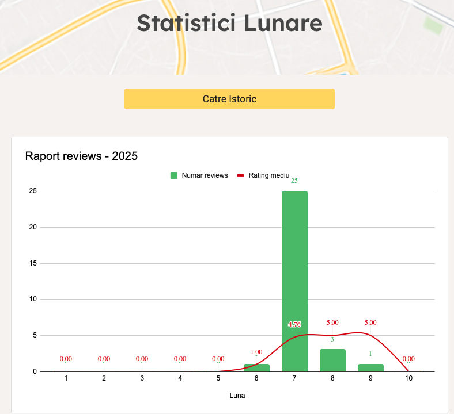The image size is (454, 414).
Task: Toggle the Rating mediu legend entry
Action: pos(268,175)
